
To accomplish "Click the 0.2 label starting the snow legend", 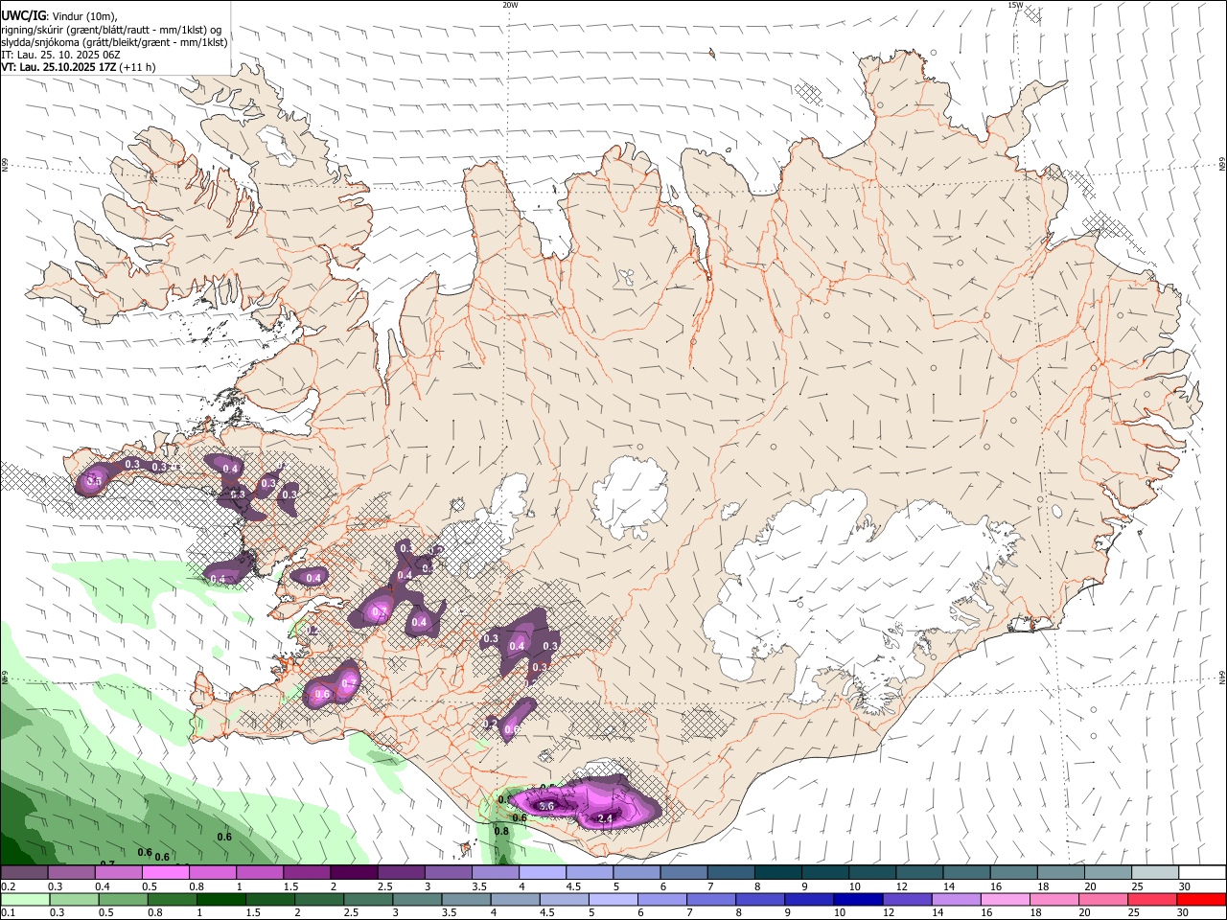I will pos(9,886).
